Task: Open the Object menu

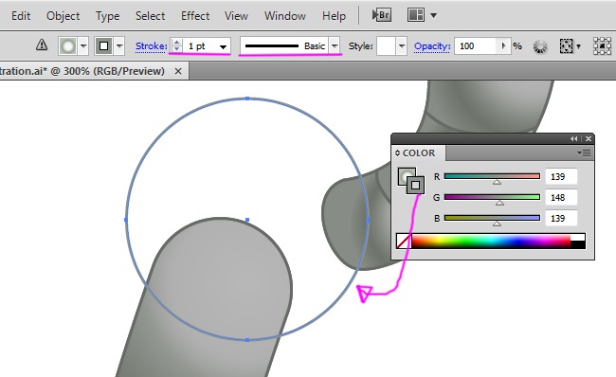Action: (63, 16)
